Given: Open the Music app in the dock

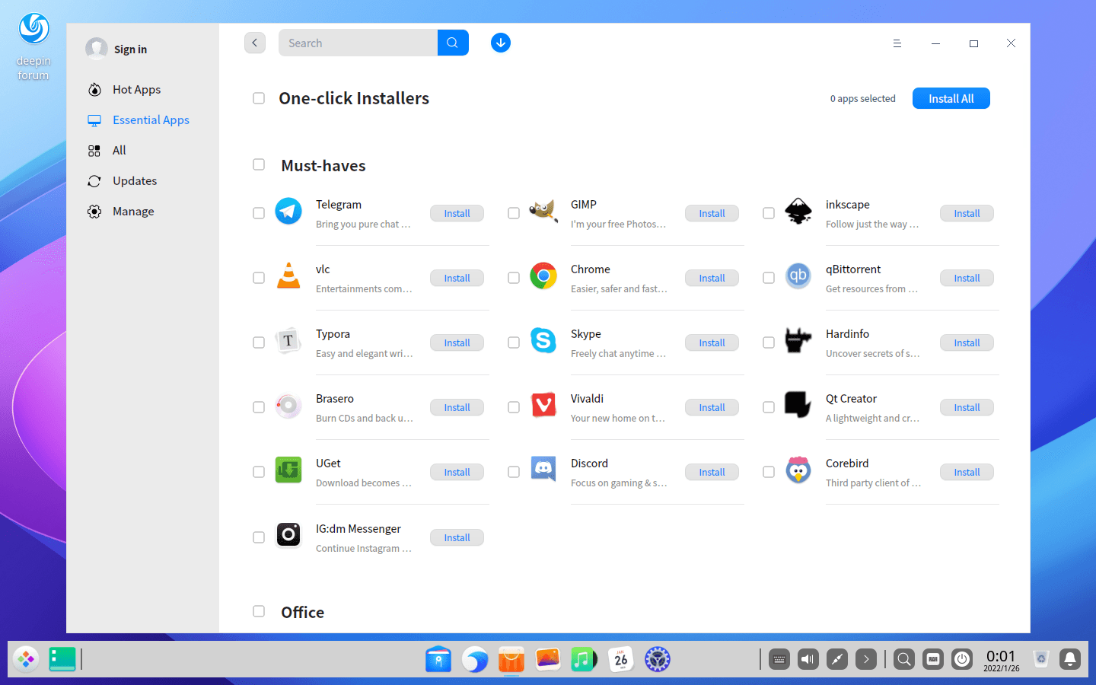Looking at the screenshot, I should (x=585, y=659).
